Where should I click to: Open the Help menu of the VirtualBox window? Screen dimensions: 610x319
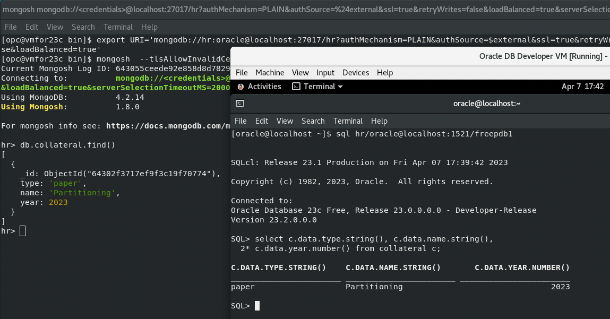(385, 73)
